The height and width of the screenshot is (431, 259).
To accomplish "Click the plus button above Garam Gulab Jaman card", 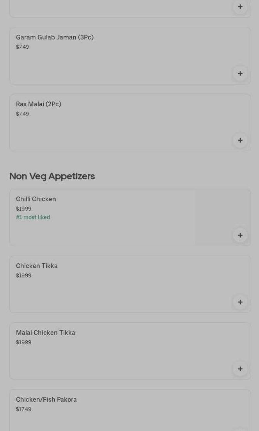I will pyautogui.click(x=240, y=7).
